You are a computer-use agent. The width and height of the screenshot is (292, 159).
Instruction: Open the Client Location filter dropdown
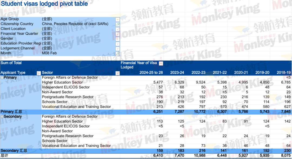(118, 29)
